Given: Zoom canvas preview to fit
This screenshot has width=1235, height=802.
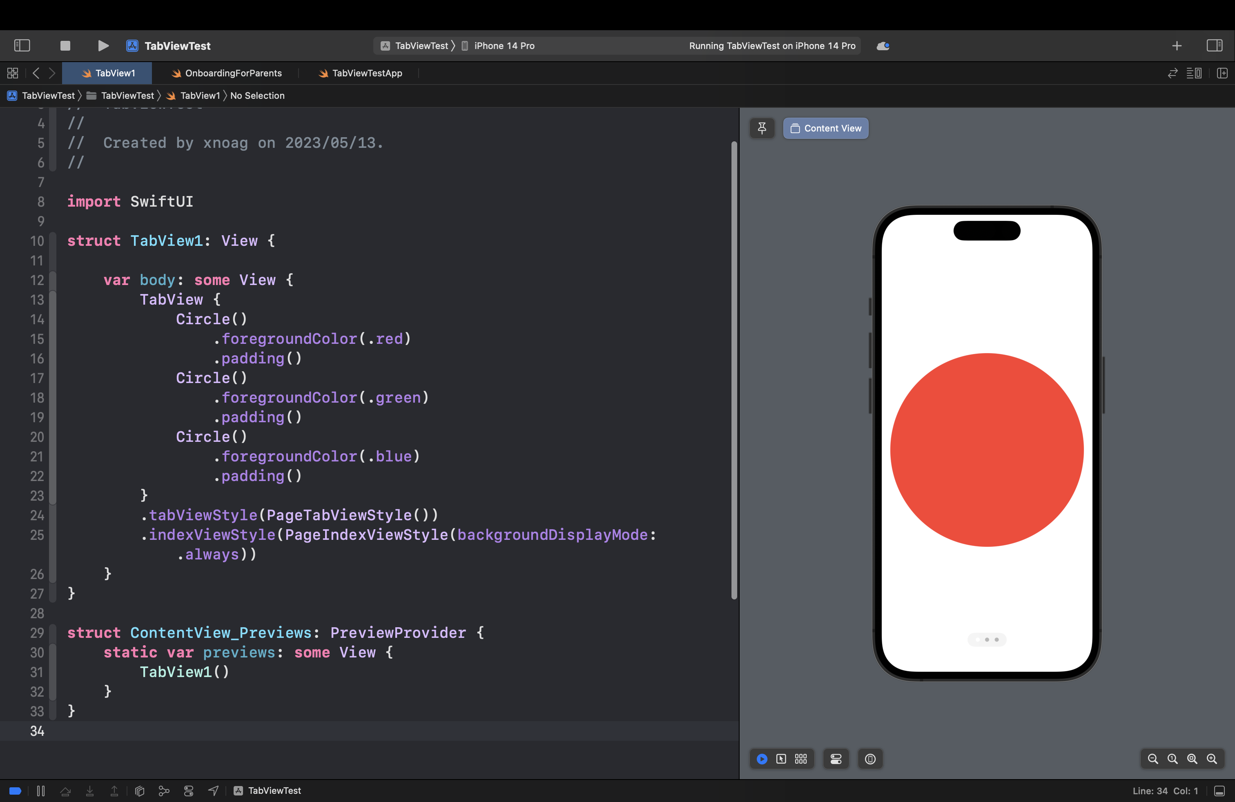Looking at the screenshot, I should 1192,759.
